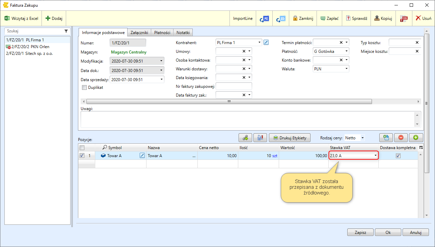Edit contractor PL Firma 1 with the pencil icon
The height and width of the screenshot is (247, 435).
tap(266, 42)
